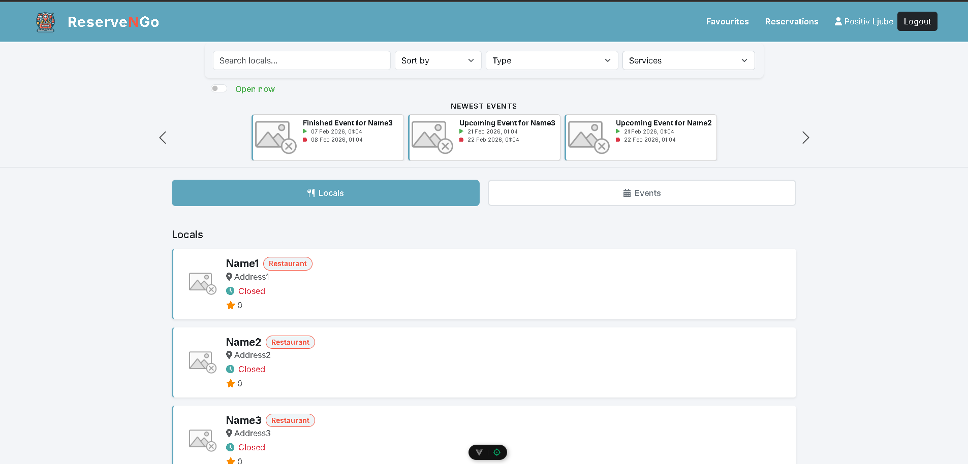Open the Favourites page
Screen dimensions: 968x464
click(727, 21)
